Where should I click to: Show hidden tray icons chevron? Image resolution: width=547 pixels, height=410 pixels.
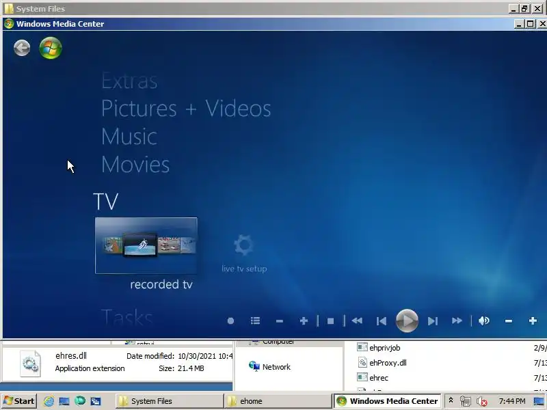point(451,400)
